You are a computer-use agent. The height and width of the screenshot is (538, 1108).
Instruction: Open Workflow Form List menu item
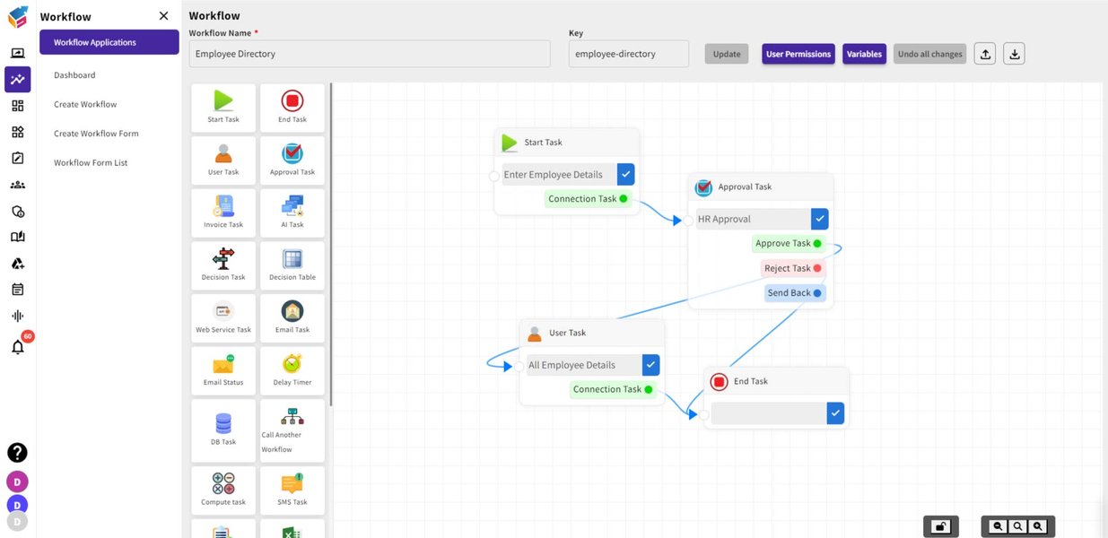[x=91, y=163]
